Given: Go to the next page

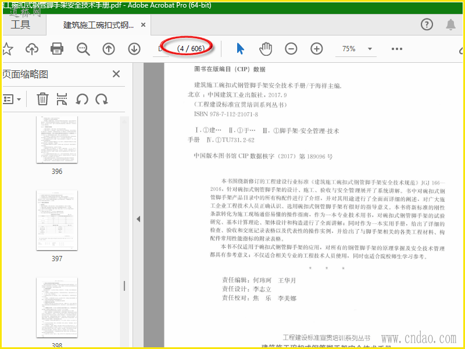Looking at the screenshot, I should (134, 49).
